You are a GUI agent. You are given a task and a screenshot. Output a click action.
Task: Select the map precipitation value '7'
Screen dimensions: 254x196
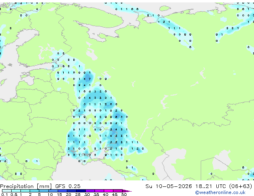click(x=90, y=79)
